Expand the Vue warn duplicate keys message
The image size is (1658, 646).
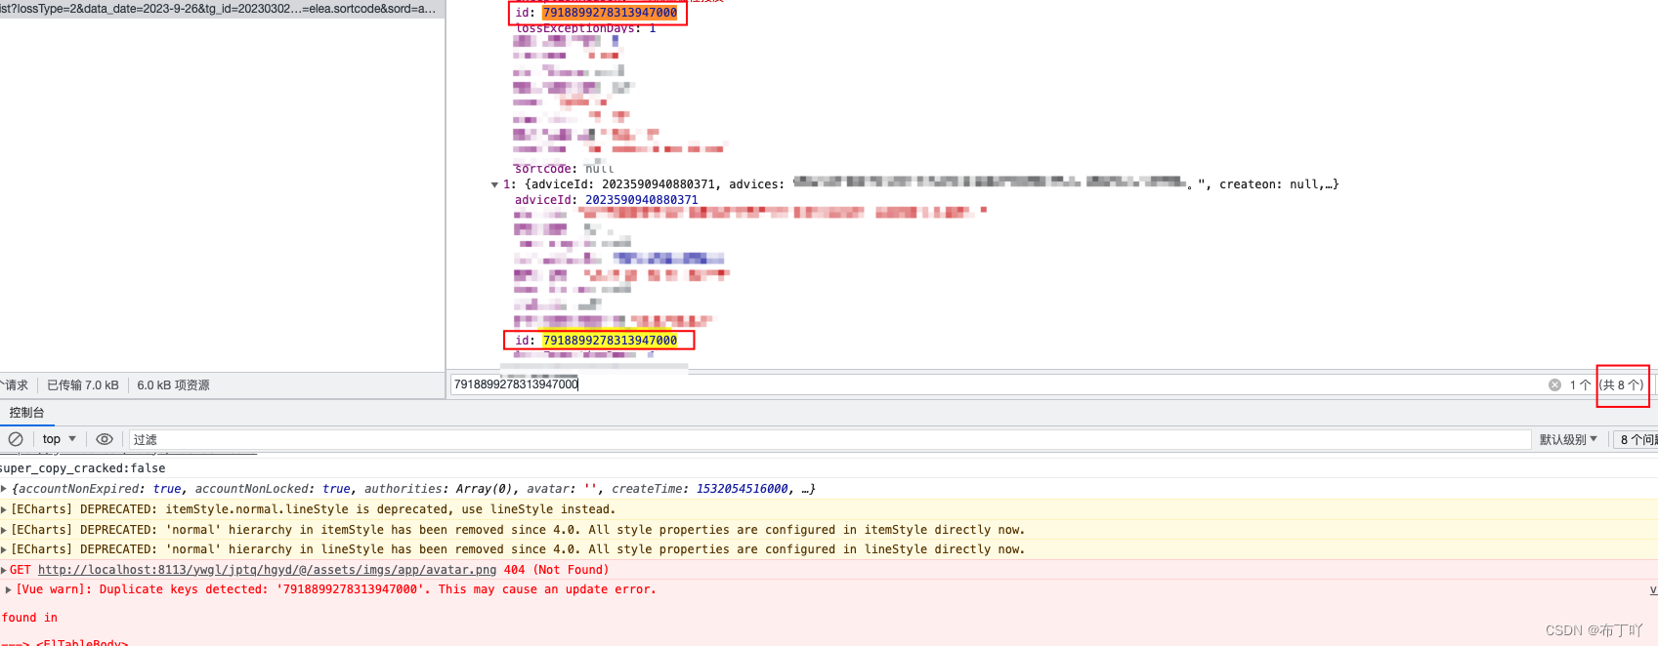(x=8, y=589)
